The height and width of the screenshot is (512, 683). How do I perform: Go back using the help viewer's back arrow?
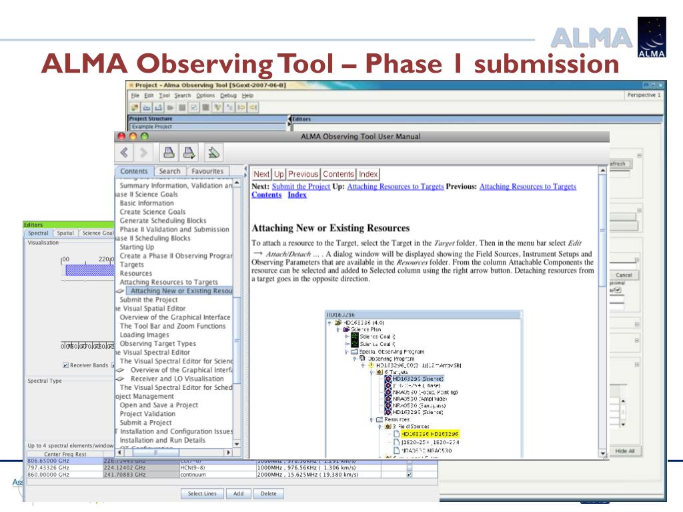pyautogui.click(x=125, y=153)
